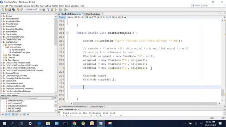Open the default config dropdown
This screenshot has height=127, width=226.
pyautogui.click(x=33, y=10)
